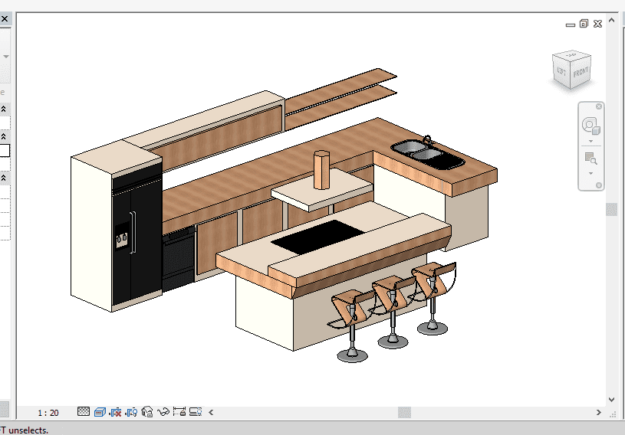625x435 pixels.
Task: Open the navigation bar customize menu button
Action: pos(599,185)
